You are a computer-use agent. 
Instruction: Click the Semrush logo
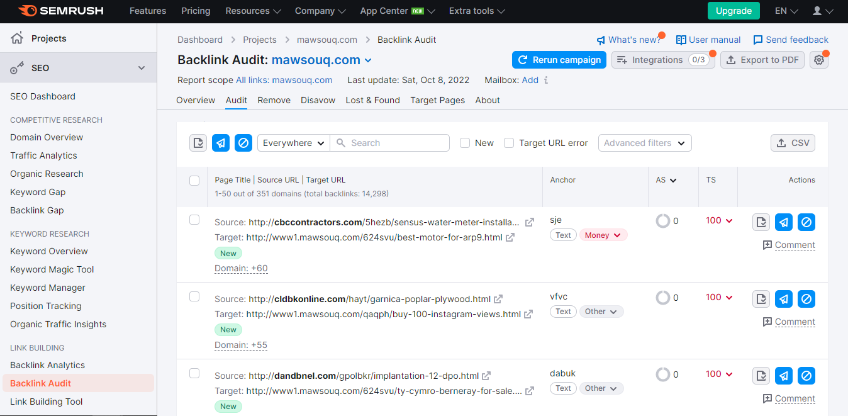(x=60, y=11)
